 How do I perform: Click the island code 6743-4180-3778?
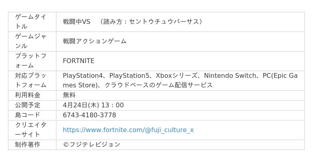(x=89, y=115)
